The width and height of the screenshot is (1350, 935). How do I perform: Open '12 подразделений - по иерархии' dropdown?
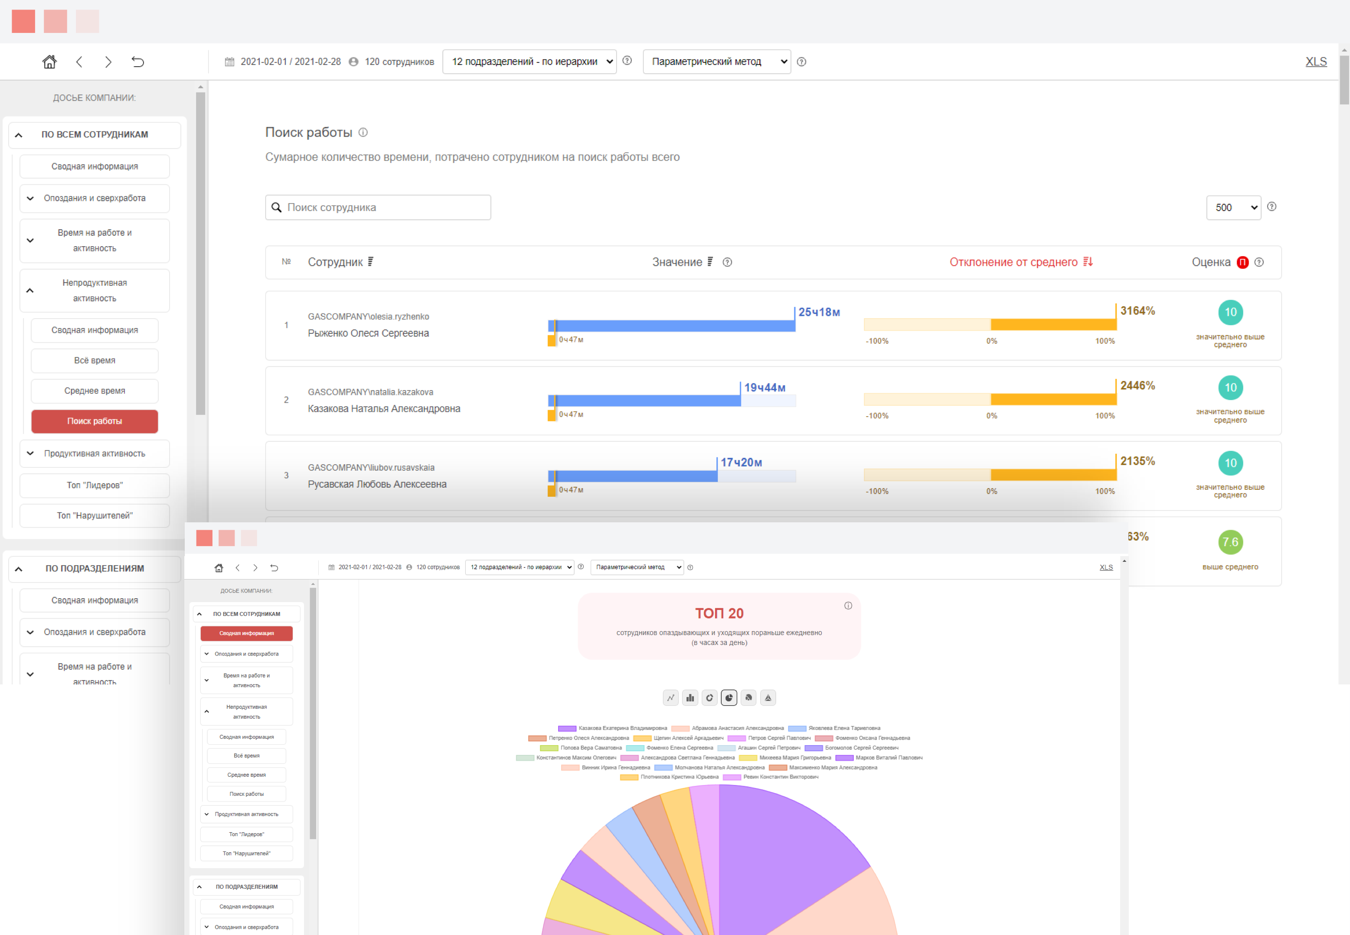click(529, 62)
